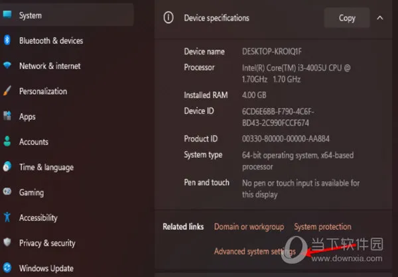Click the Device specifications header text
398x277 pixels.
(216, 18)
